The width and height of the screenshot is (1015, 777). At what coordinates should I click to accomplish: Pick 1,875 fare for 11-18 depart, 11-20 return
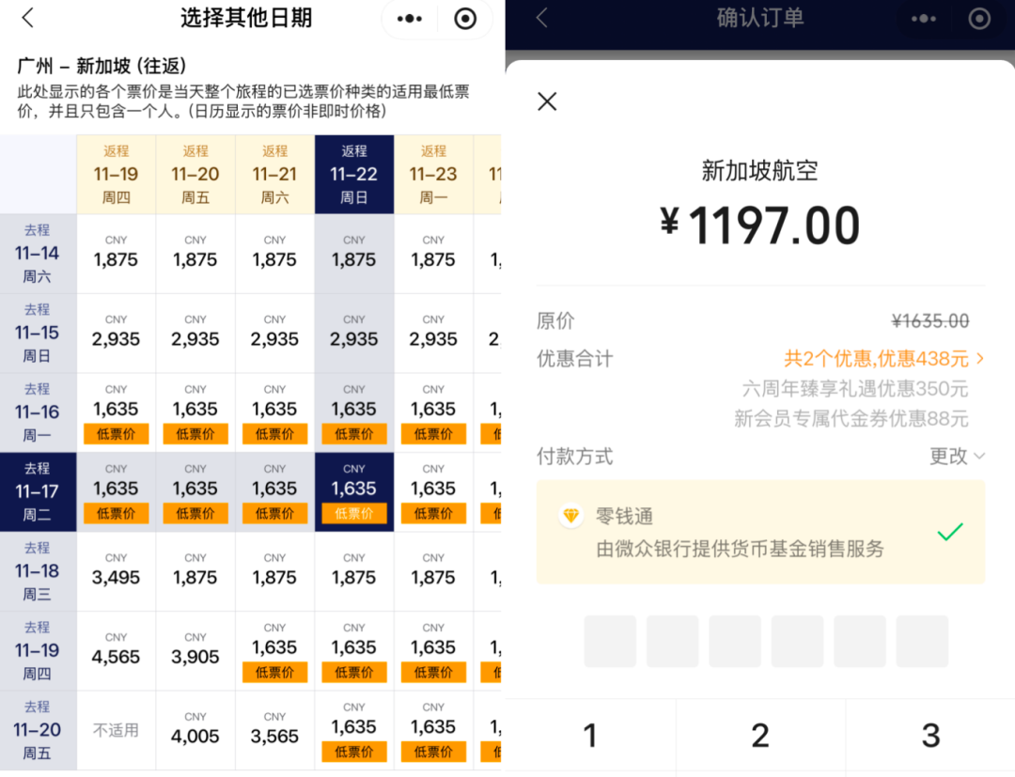(195, 571)
